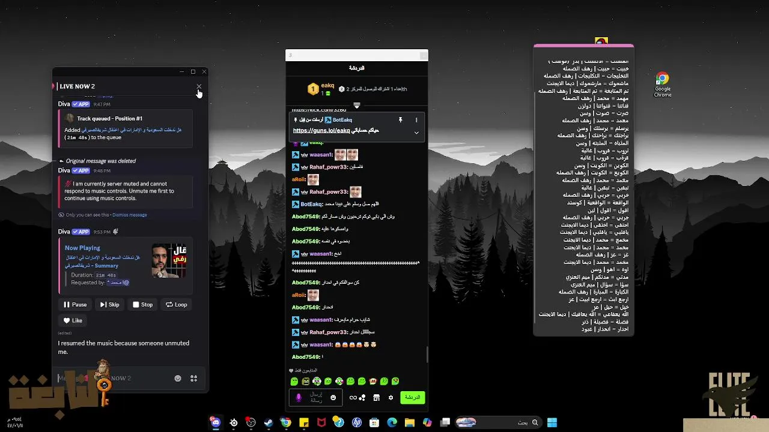
Task: Stop Diva music playback
Action: [142, 305]
